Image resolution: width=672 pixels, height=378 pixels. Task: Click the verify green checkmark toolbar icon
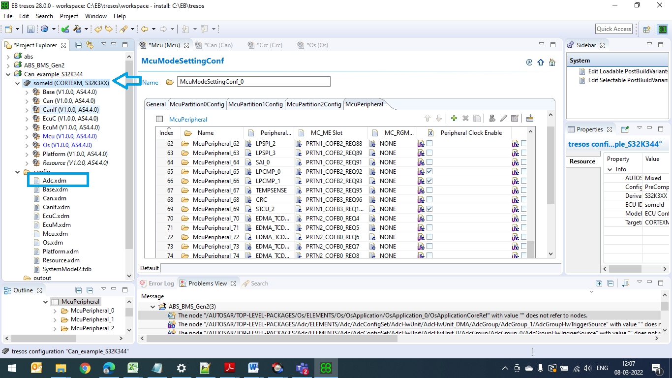pos(64,29)
